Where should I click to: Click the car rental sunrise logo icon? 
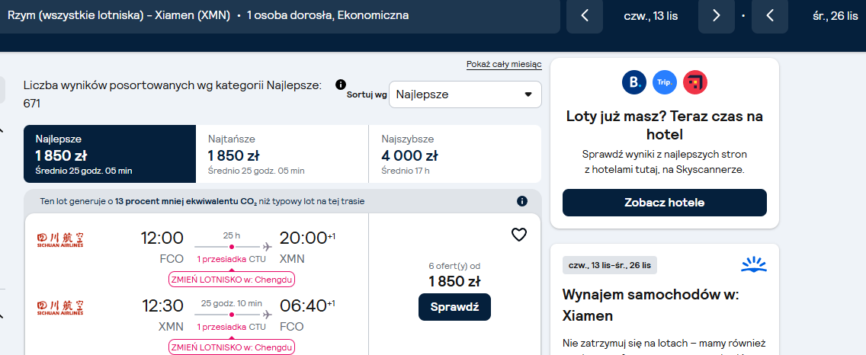tap(754, 265)
